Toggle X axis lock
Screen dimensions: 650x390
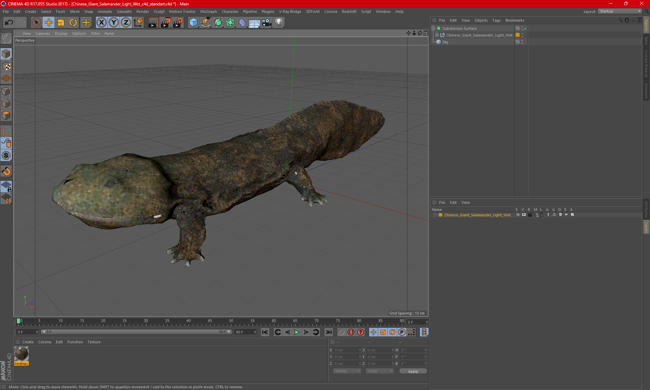[x=101, y=23]
